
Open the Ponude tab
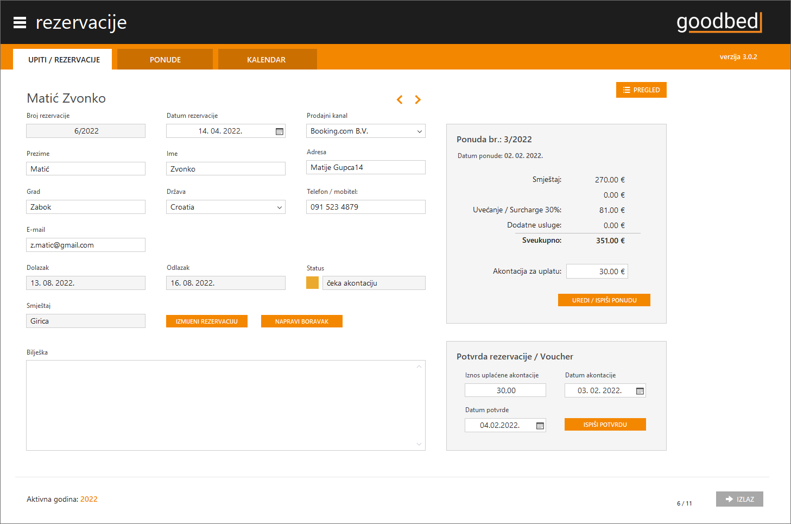click(x=165, y=59)
